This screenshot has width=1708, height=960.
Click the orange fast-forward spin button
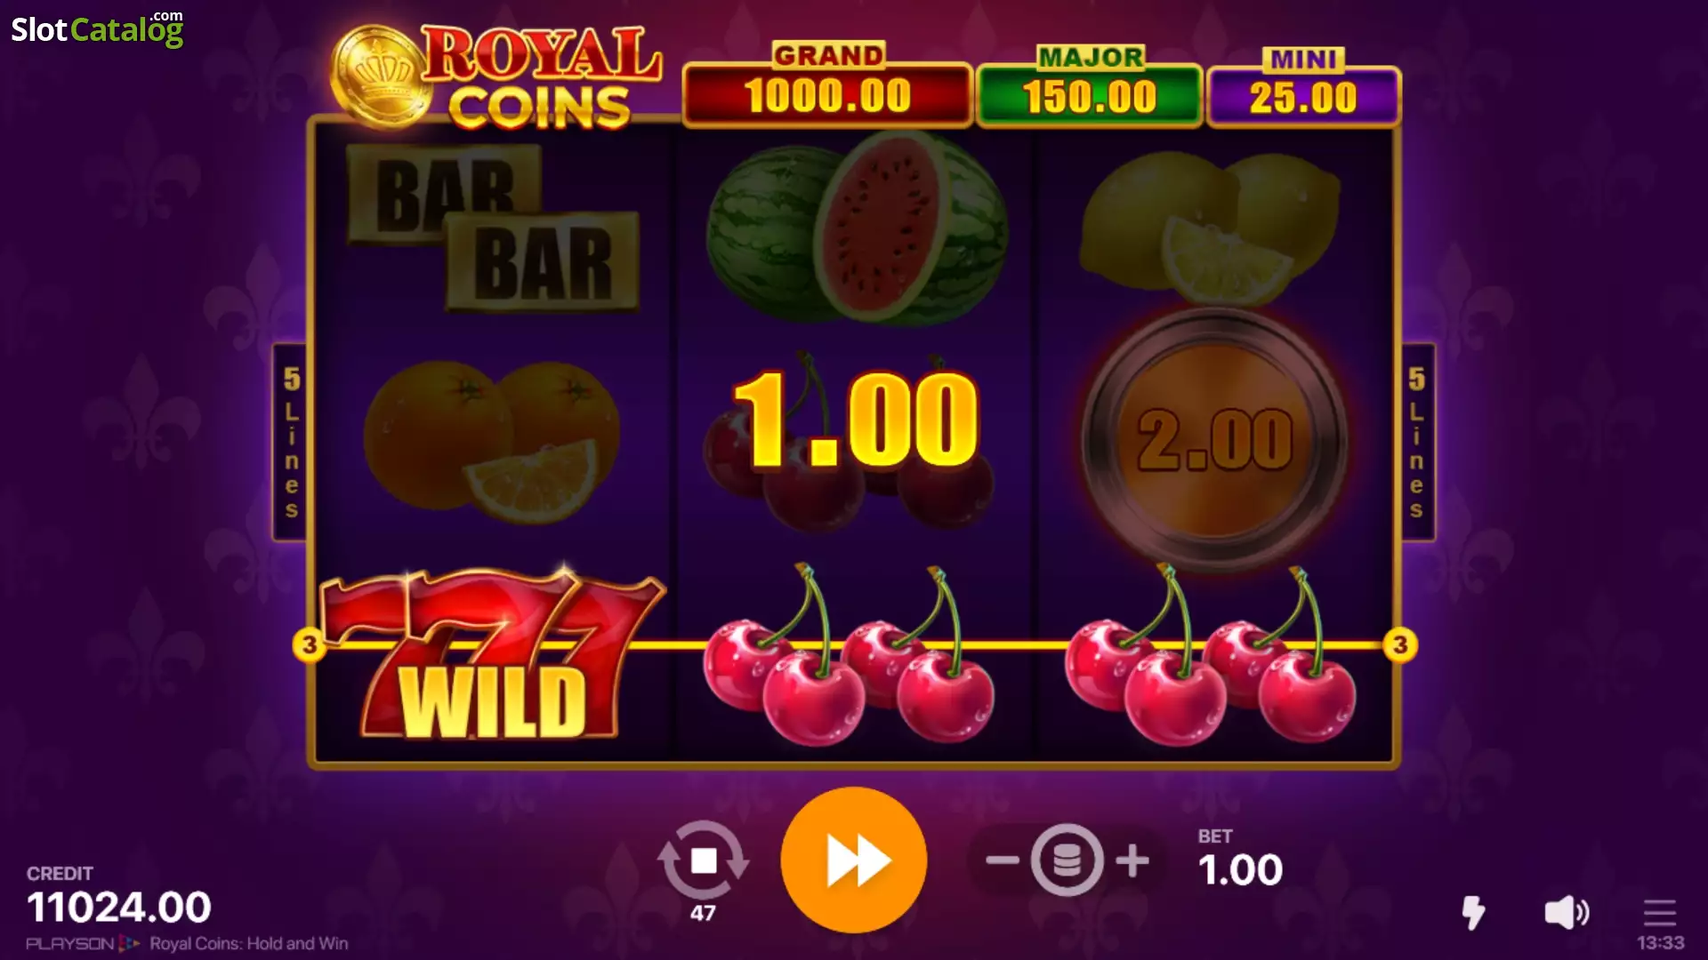[853, 860]
